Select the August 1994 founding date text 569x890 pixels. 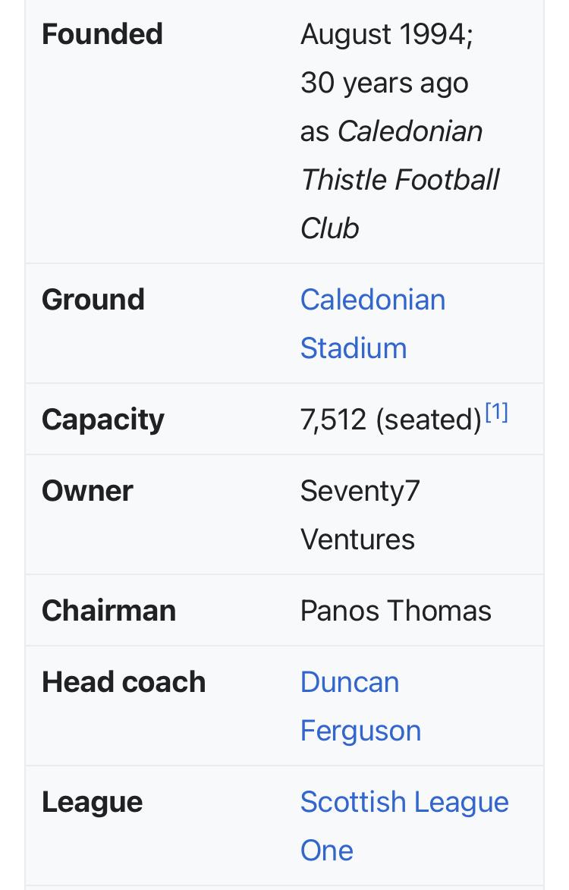point(387,35)
